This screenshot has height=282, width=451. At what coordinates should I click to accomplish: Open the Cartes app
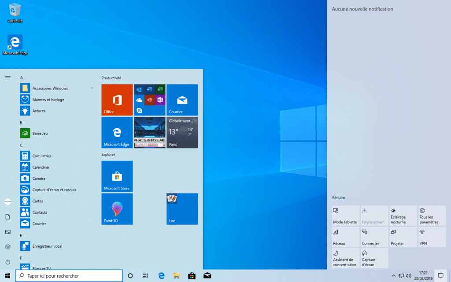coord(57,201)
